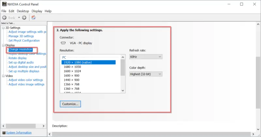
Task: Open Adjust video color settings
Action: pyautogui.click(x=26, y=80)
